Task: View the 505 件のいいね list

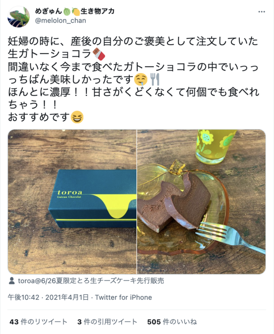Action: point(172,322)
